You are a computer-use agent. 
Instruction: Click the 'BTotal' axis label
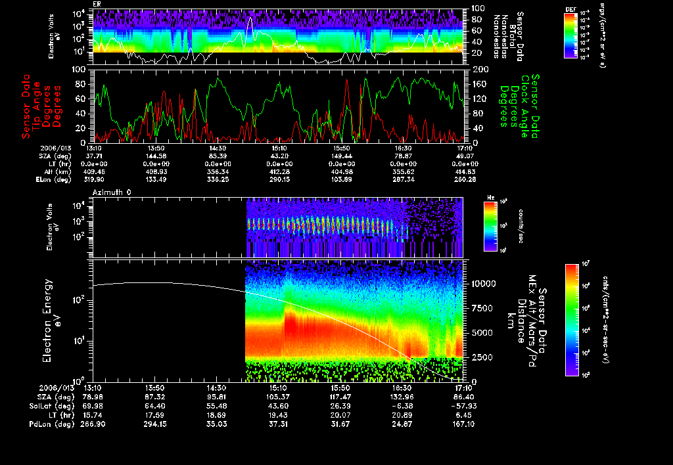(x=513, y=37)
